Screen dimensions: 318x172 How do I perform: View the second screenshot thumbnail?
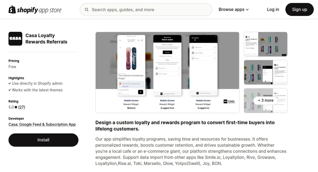click(x=266, y=72)
